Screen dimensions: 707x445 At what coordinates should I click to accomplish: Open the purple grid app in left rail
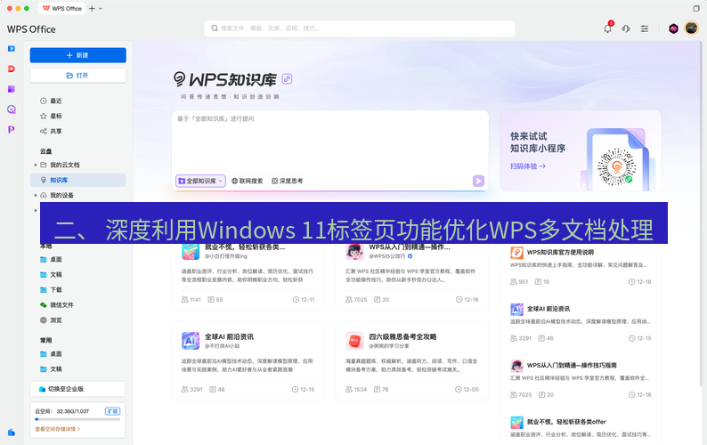(x=12, y=89)
